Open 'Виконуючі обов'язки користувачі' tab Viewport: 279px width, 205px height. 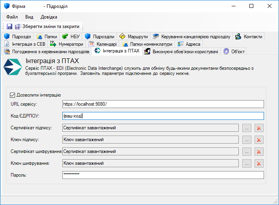click(181, 52)
